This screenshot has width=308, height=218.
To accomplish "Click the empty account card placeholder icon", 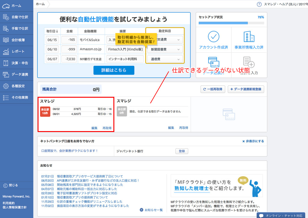I will [x=229, y=114].
